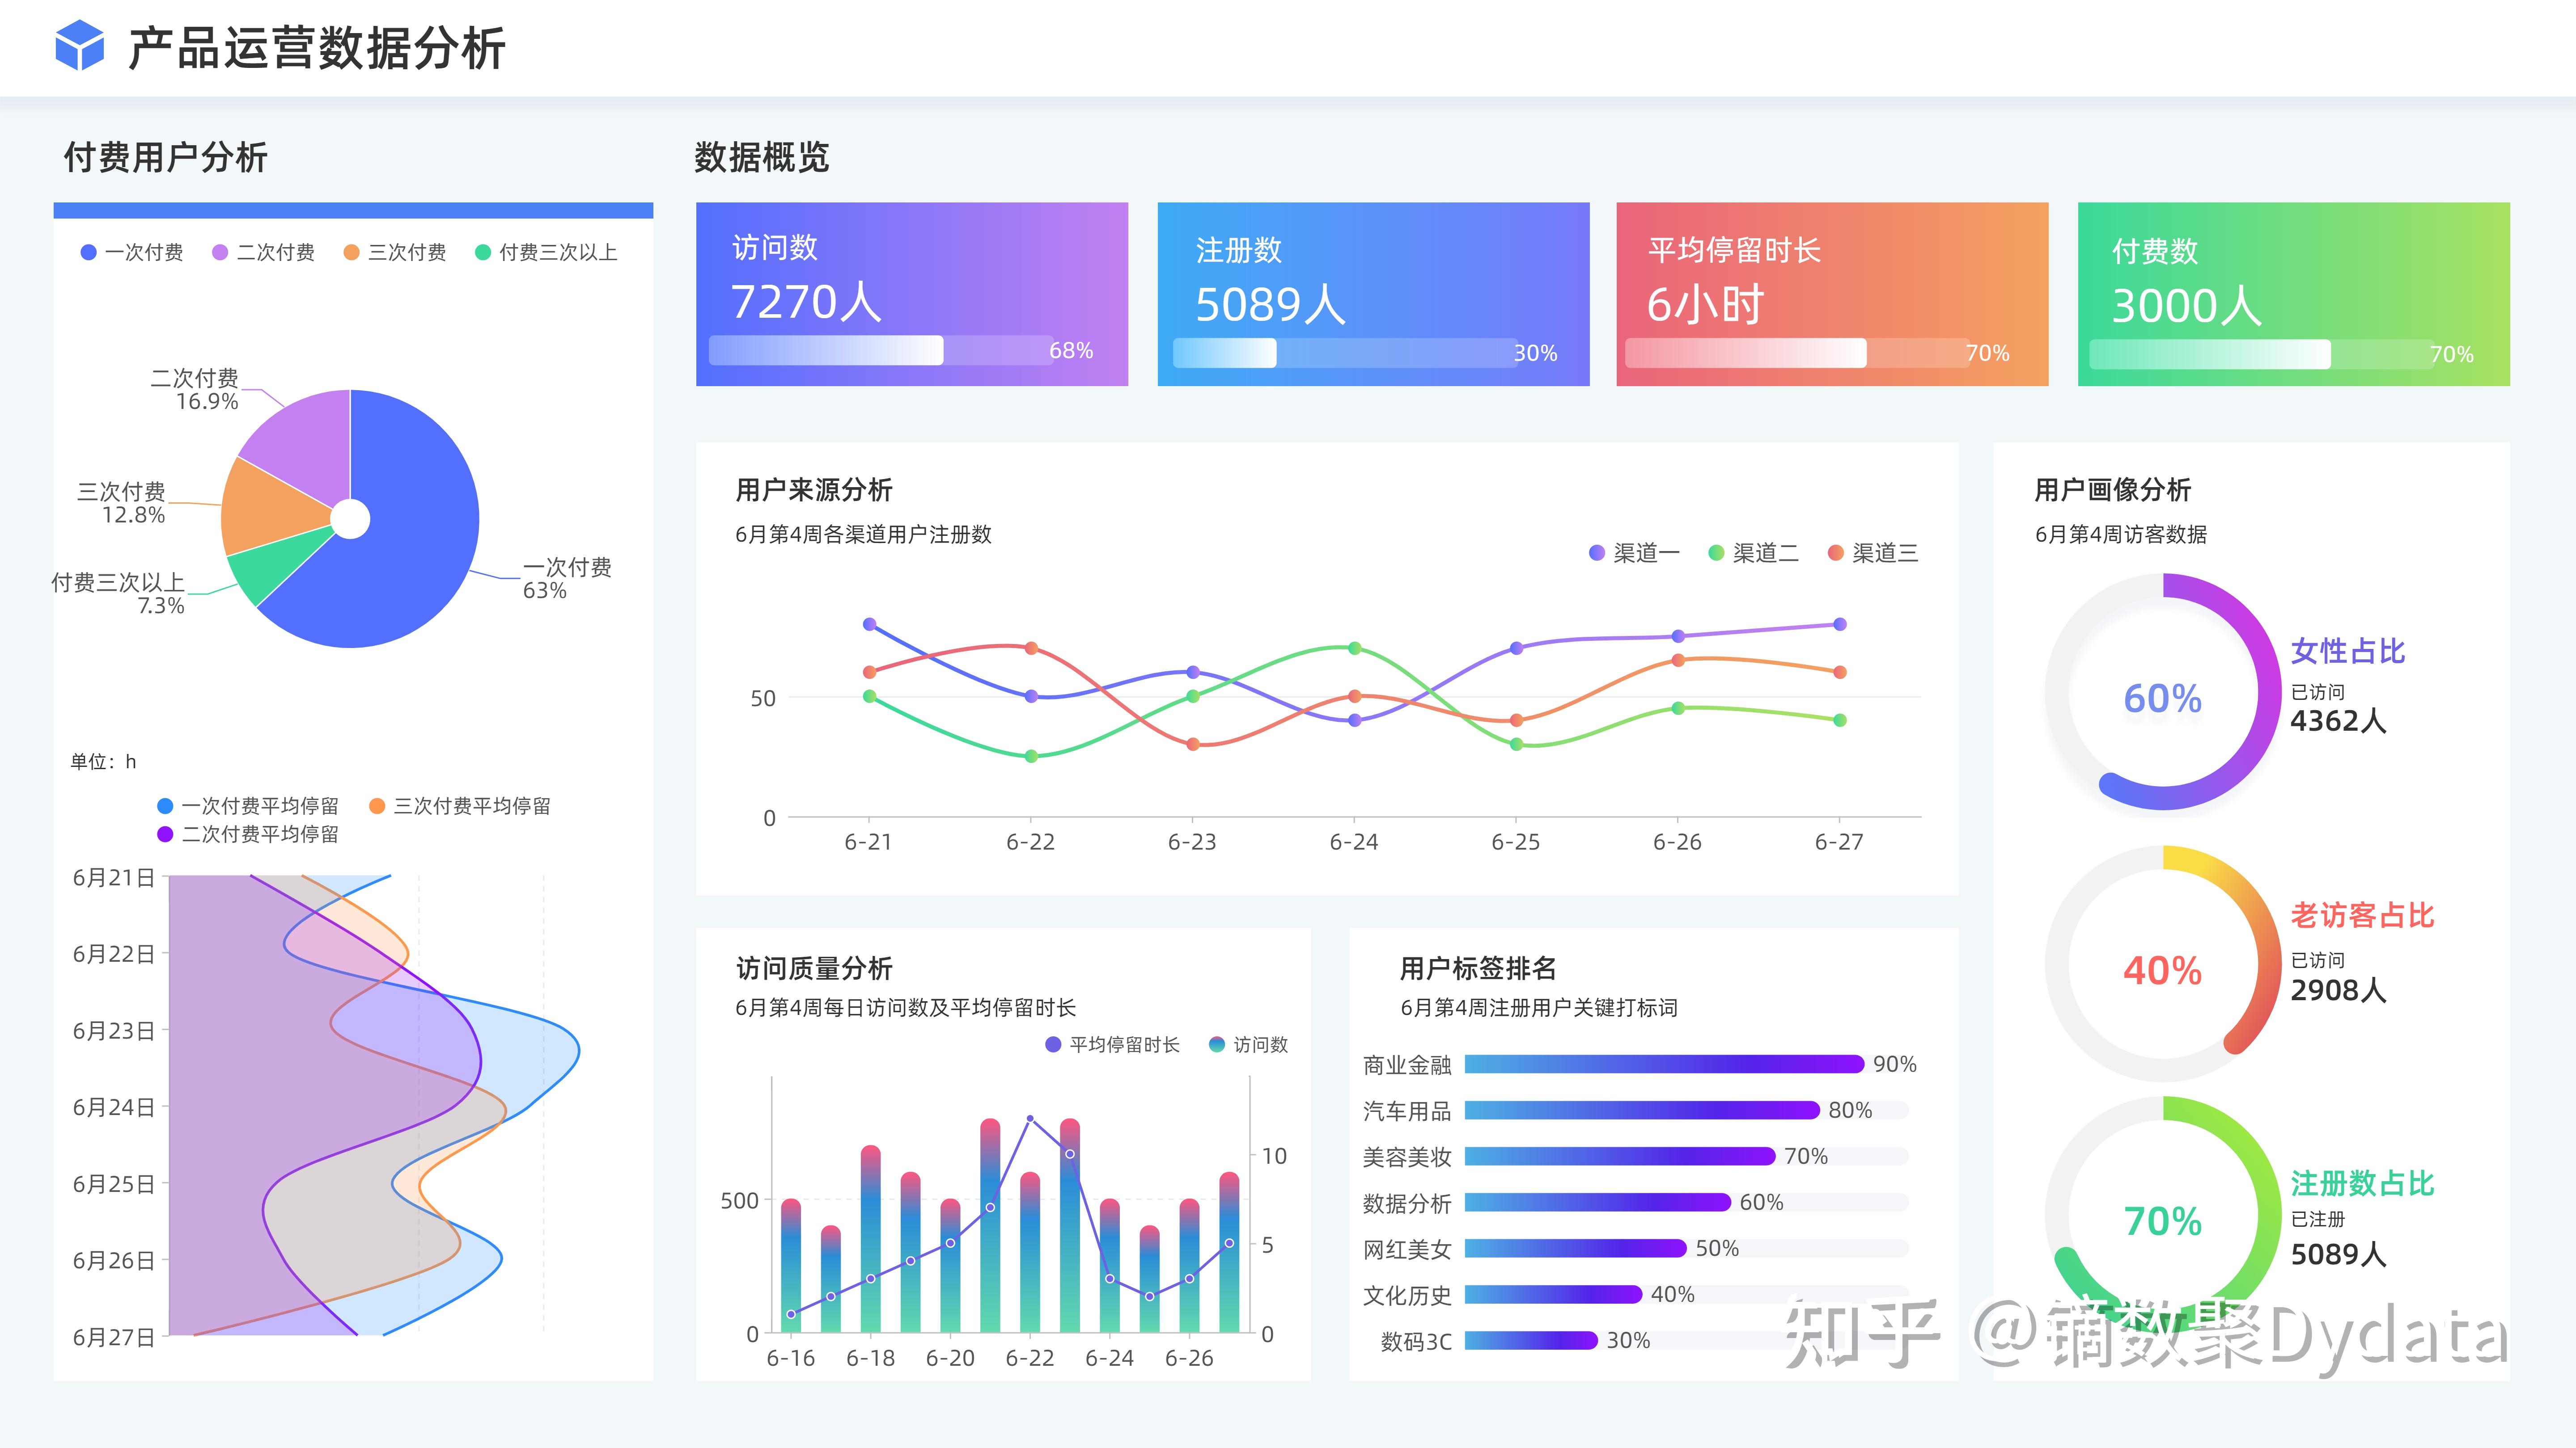The height and width of the screenshot is (1448, 2576).
Task: Click the blue cube logo icon
Action: click(x=79, y=46)
